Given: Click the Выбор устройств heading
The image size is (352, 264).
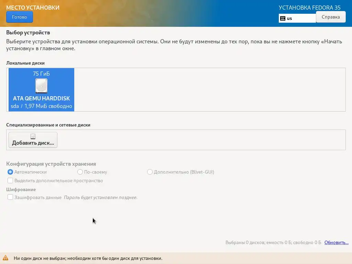Looking at the screenshot, I should click(x=28, y=33).
